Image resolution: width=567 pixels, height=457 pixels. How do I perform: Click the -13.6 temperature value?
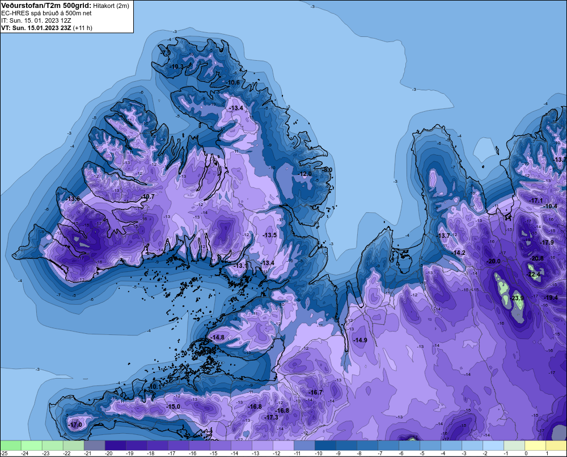(73, 199)
